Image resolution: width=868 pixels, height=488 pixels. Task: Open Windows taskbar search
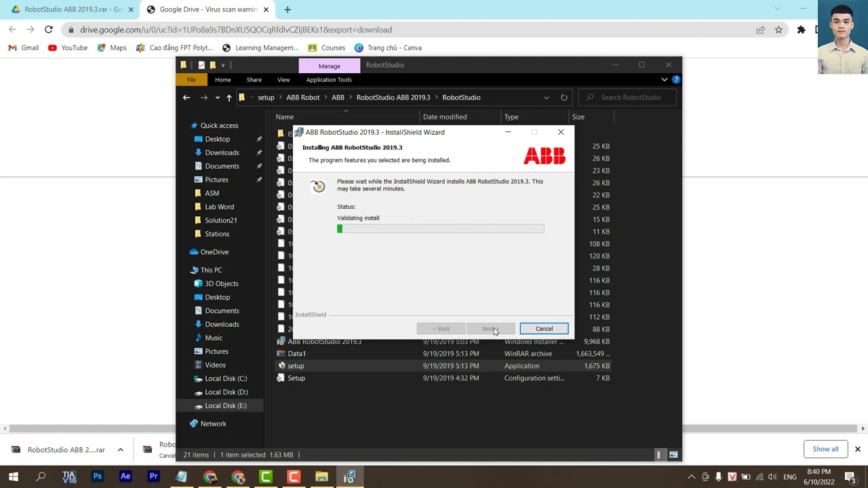coord(41,476)
